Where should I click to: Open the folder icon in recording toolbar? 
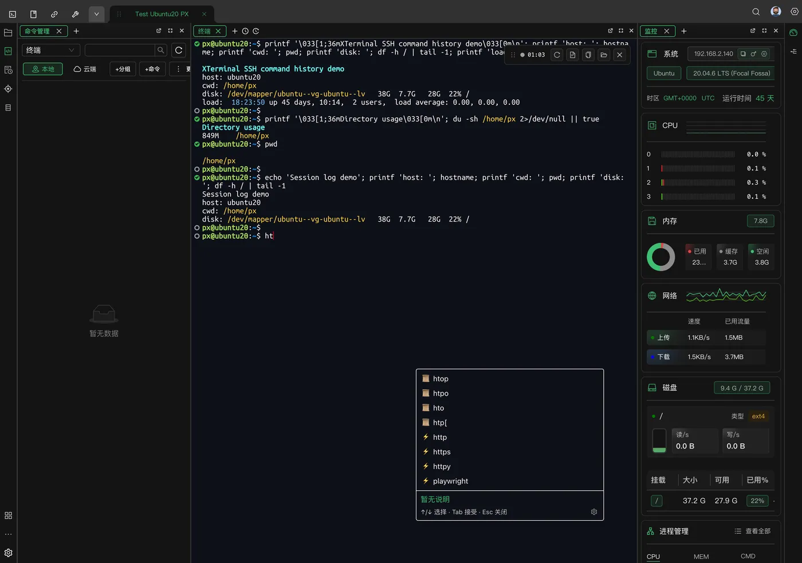[x=604, y=55]
